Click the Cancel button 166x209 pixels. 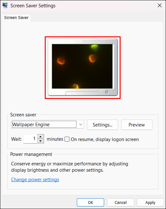click(x=121, y=202)
